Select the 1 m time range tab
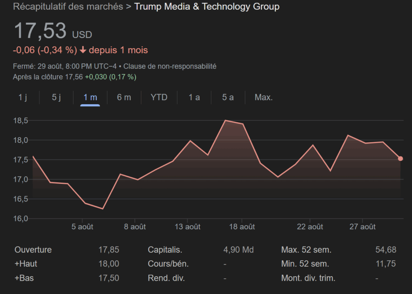This screenshot has width=412, height=294. [90, 97]
